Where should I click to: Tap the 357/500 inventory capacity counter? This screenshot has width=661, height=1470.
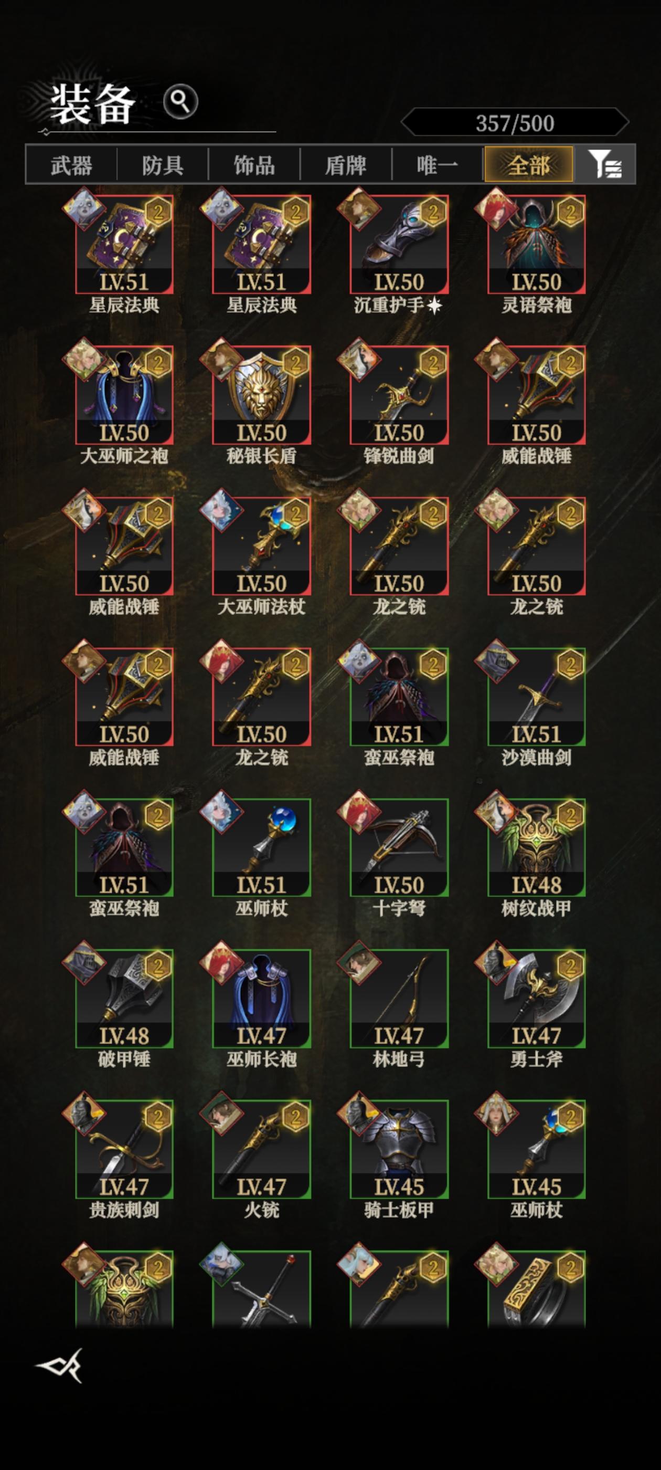tap(515, 122)
